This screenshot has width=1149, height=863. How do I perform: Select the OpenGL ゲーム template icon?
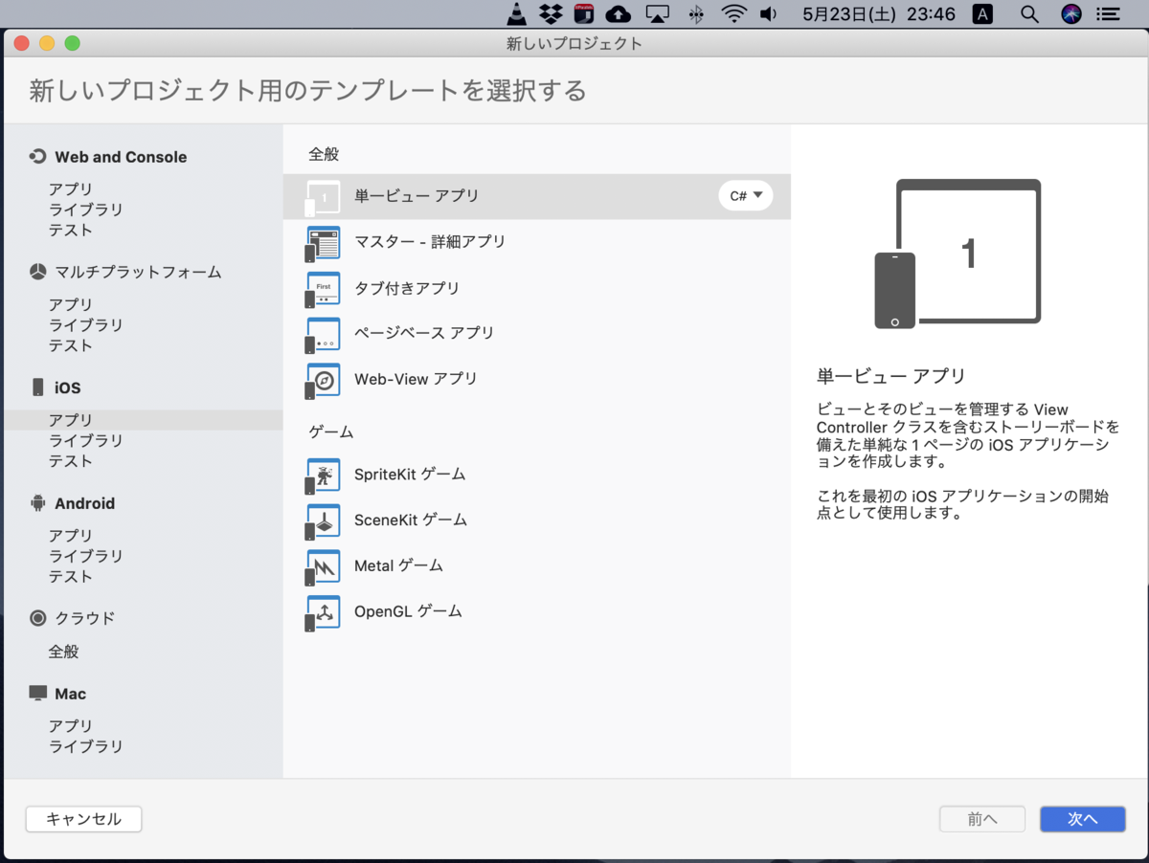coord(323,611)
